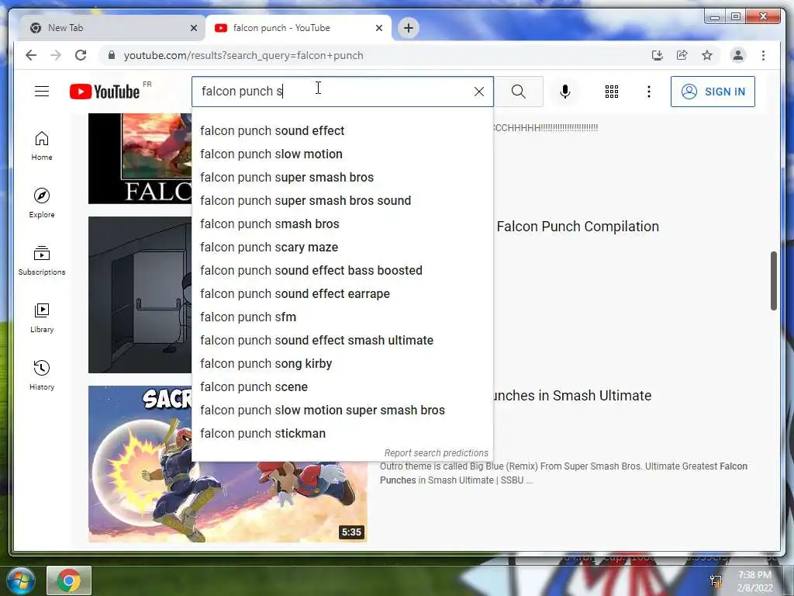Close the New Tab tab
Screen dimensions: 794x596
[193, 29]
